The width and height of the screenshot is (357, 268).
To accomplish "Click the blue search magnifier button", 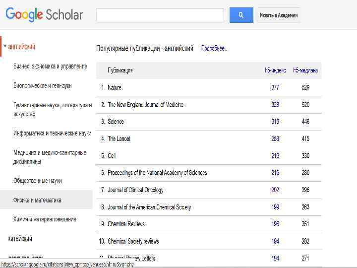I will tap(241, 15).
